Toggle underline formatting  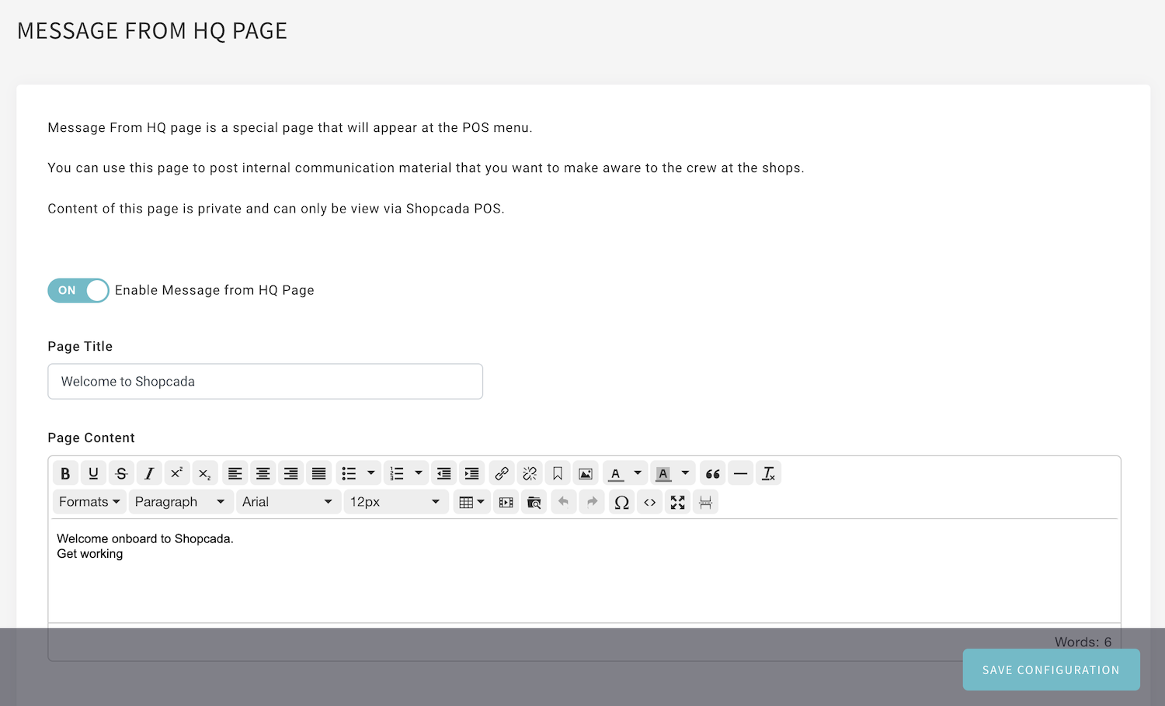(93, 473)
